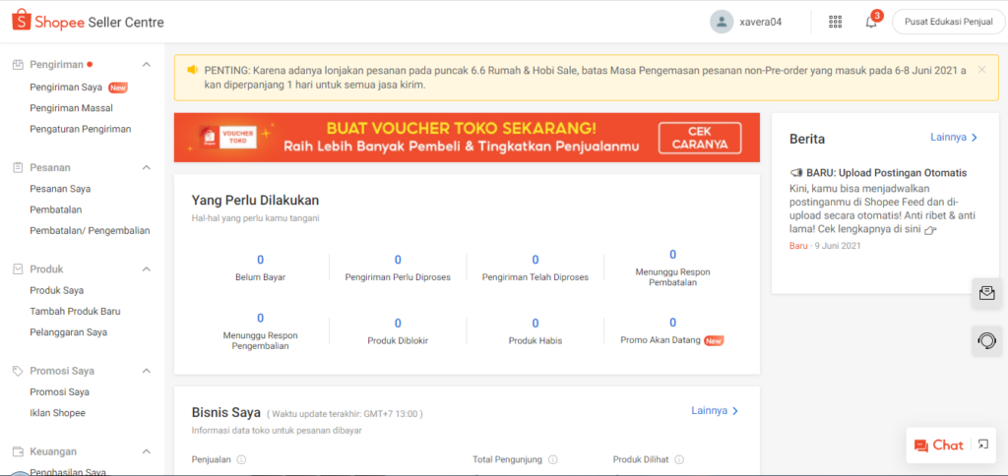Click info icon next to Penjualan
1008x476 pixels.
click(x=241, y=459)
